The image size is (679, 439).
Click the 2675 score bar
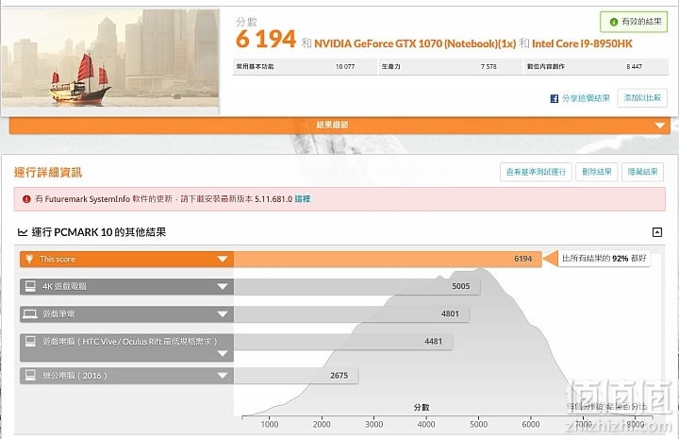pos(296,376)
